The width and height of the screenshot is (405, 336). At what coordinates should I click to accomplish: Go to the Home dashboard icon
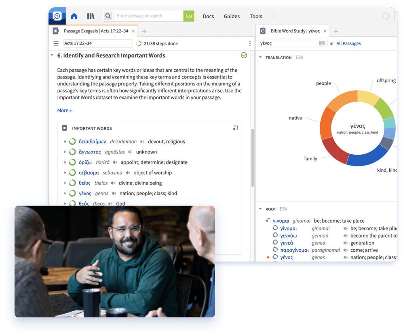(74, 16)
